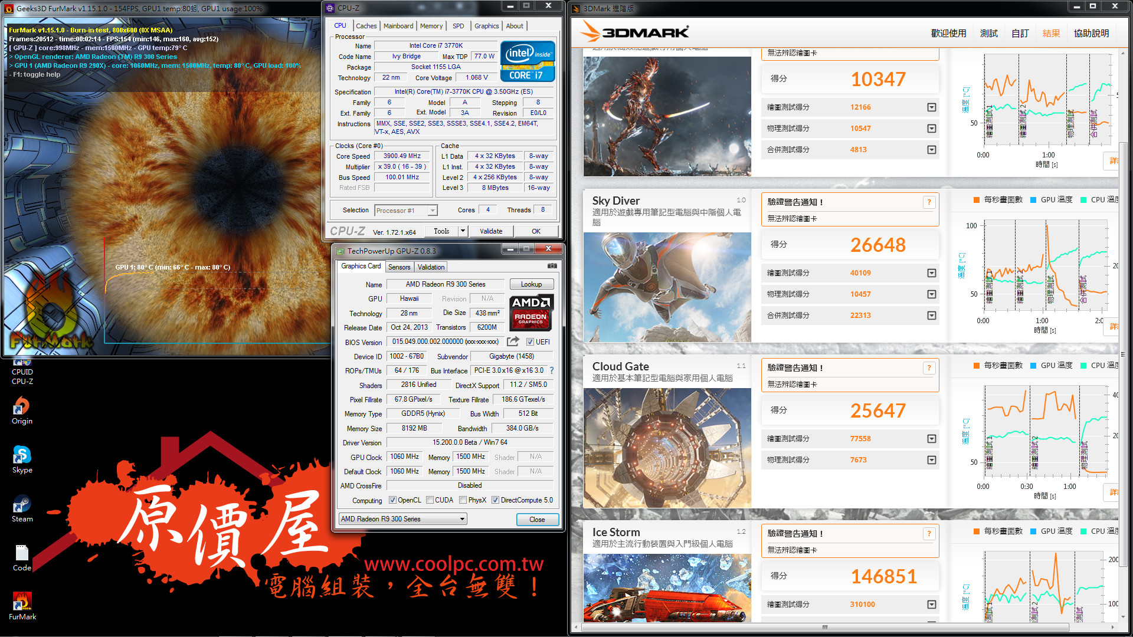Expand Cloud Gate graphics score 77558 details
The height and width of the screenshot is (637, 1133).
click(x=932, y=439)
